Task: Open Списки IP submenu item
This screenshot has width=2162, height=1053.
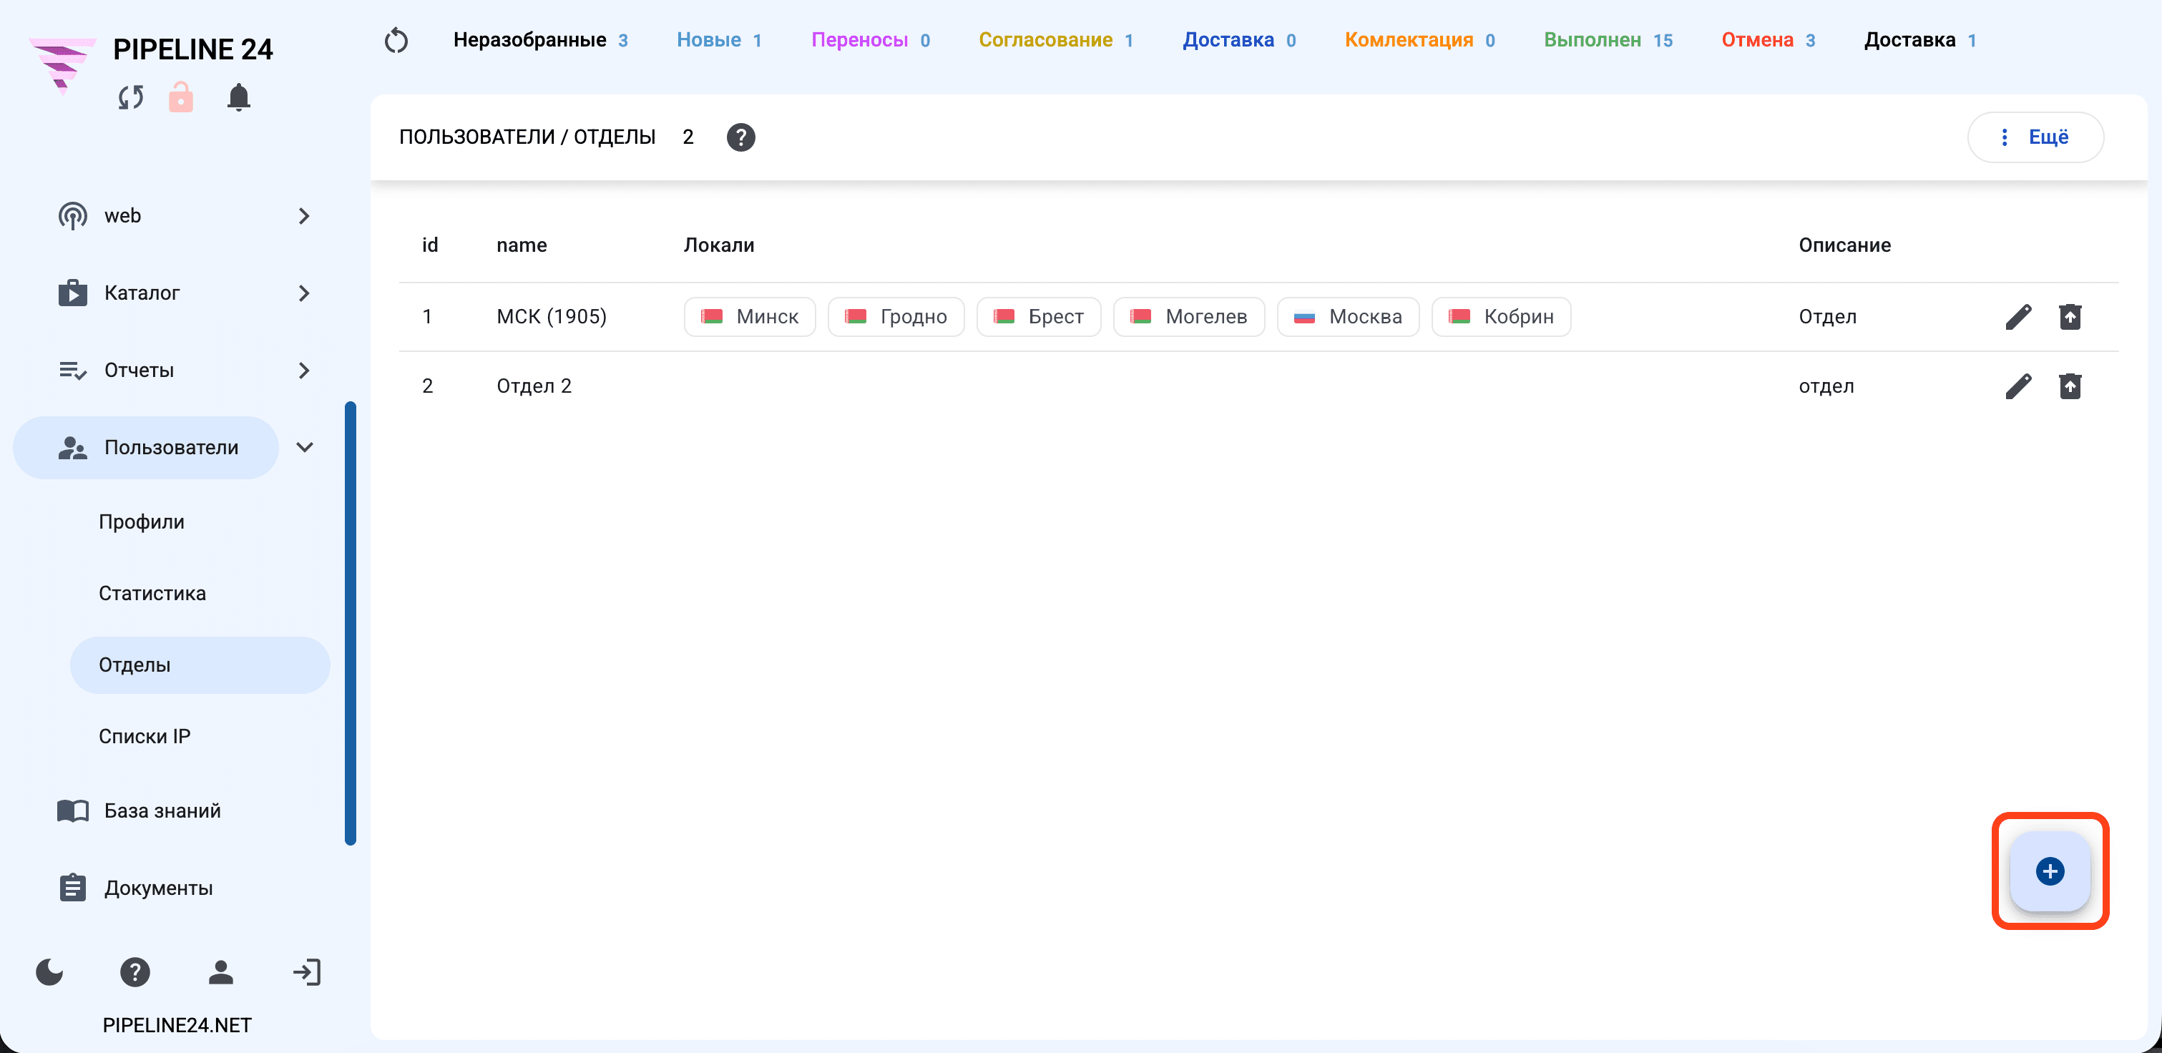Action: pos(145,737)
